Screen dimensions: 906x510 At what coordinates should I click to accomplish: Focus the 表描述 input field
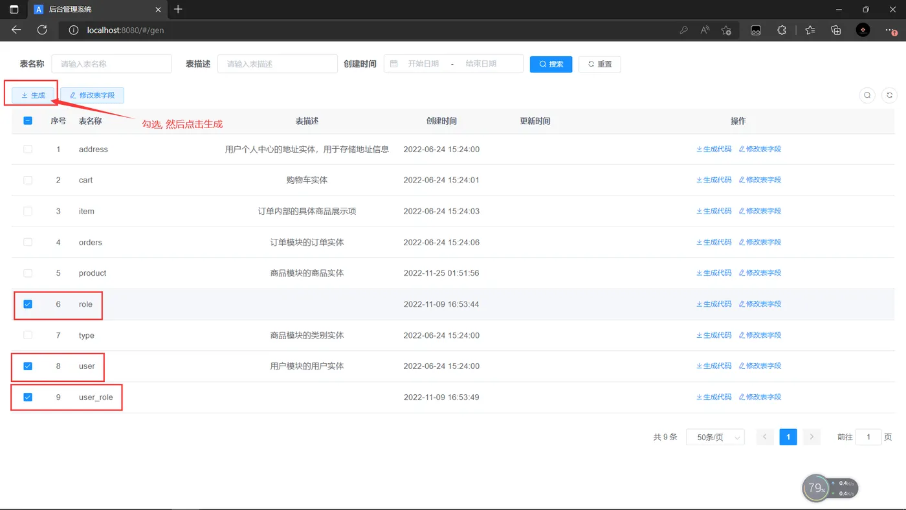[x=278, y=64]
